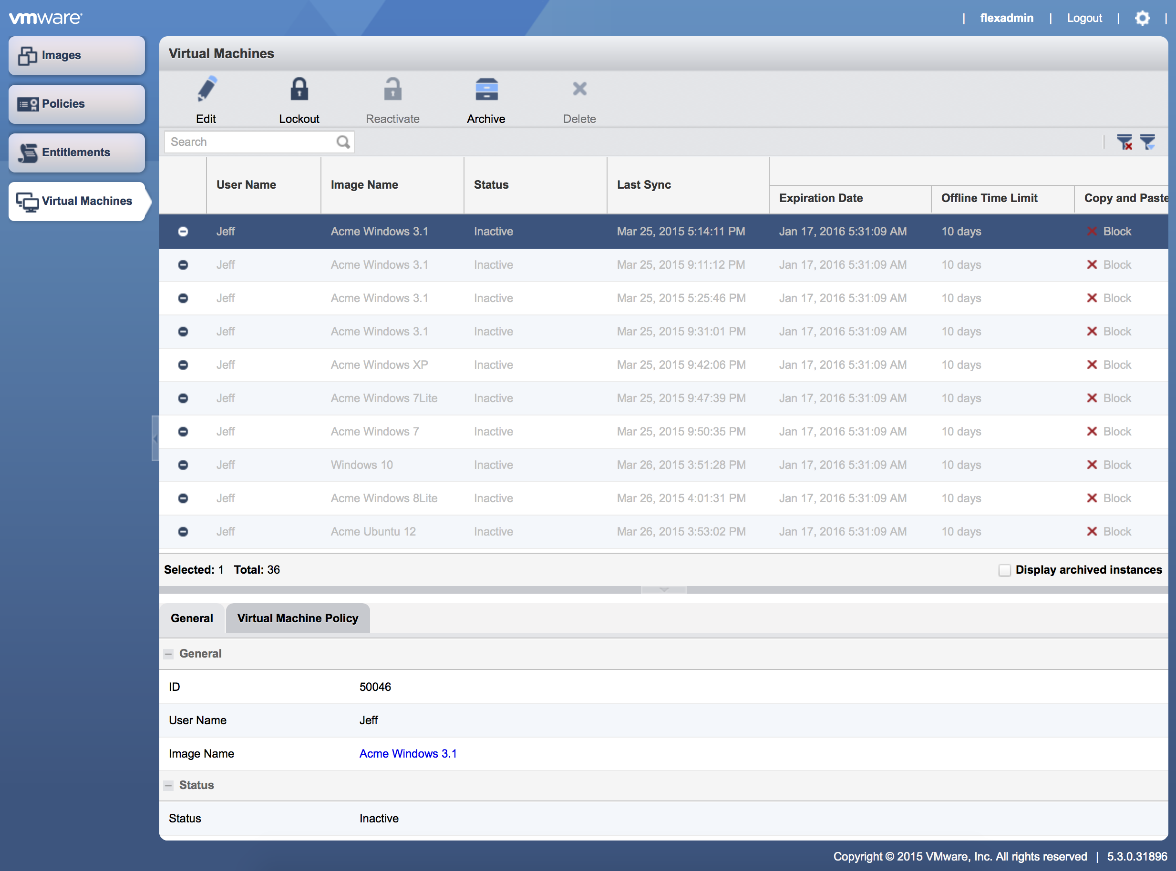Open the Acme Windows 3.1 image link

pos(408,753)
